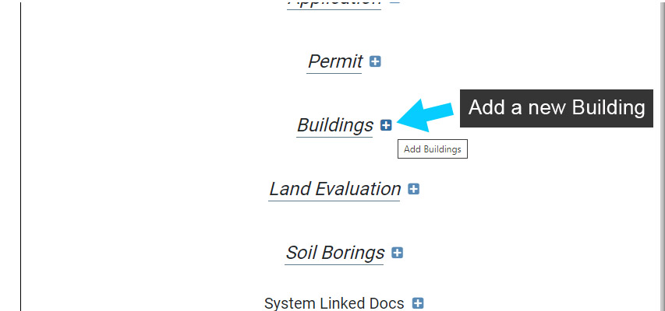
Task: Open the Permit section heading
Action: pyautogui.click(x=335, y=61)
